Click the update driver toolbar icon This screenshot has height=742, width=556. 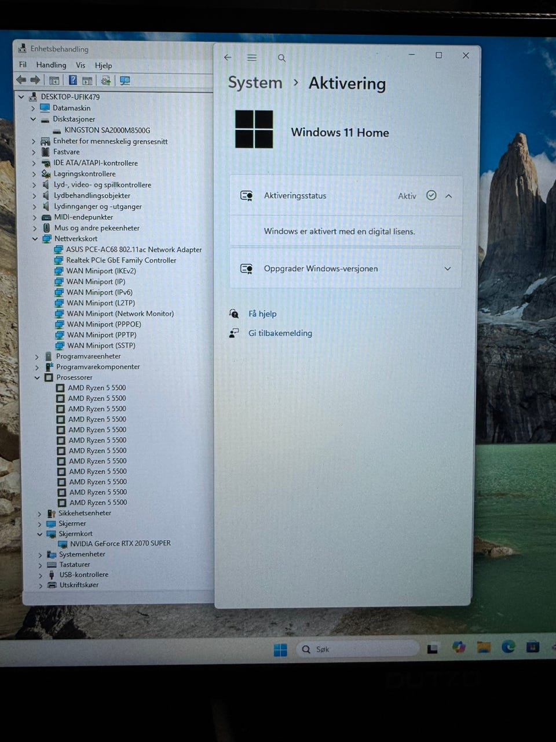106,81
